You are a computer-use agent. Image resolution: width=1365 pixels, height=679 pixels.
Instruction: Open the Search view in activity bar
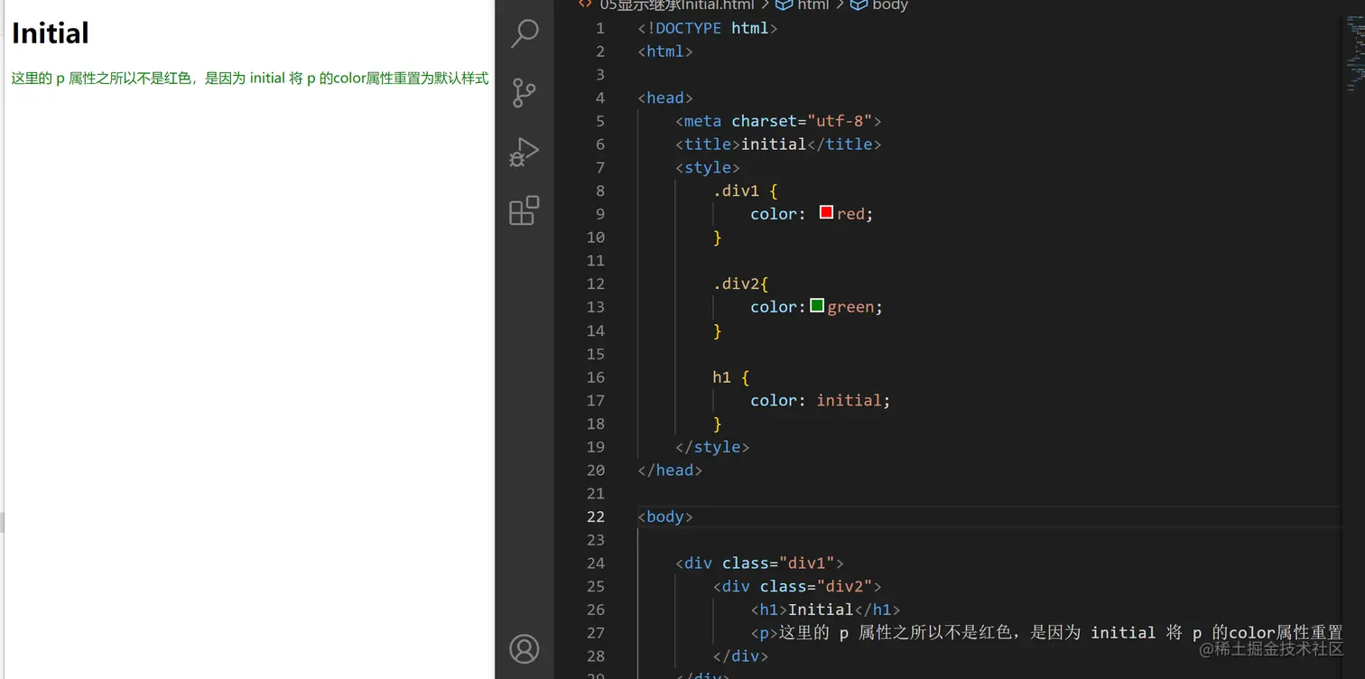click(x=525, y=34)
